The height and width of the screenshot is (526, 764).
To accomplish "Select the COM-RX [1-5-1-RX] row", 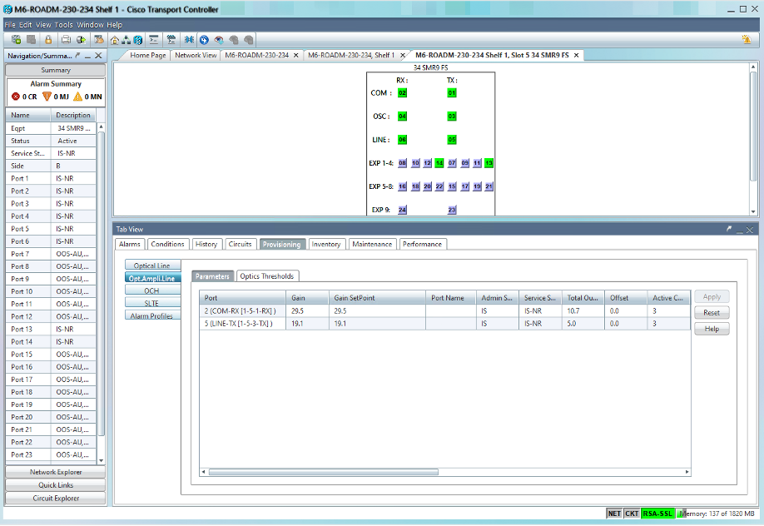I will point(445,311).
